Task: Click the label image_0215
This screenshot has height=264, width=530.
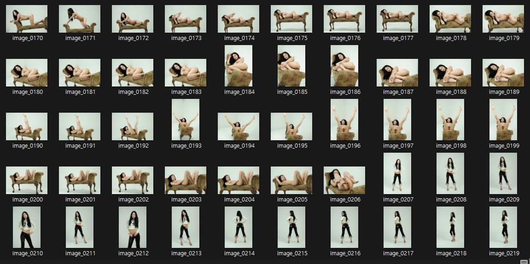Action: 292,253
